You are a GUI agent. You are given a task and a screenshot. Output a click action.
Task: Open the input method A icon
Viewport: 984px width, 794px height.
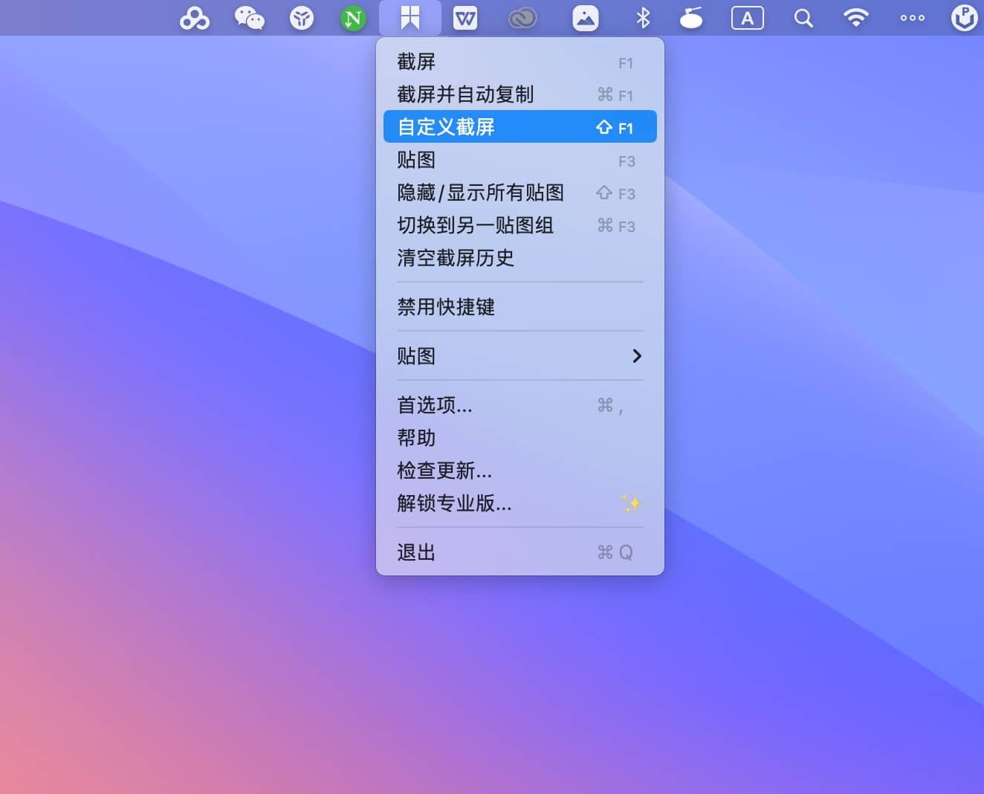[x=747, y=18]
